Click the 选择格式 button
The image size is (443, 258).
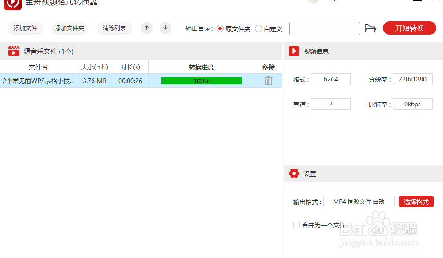click(416, 201)
